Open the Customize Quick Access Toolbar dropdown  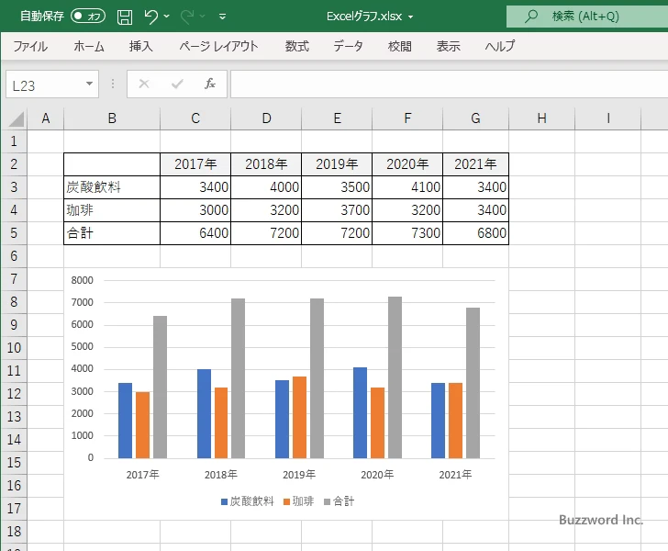(x=222, y=17)
